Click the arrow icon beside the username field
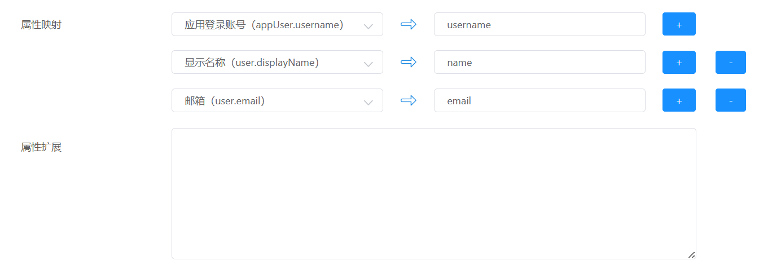Screen dimensions: 781x274 click(408, 24)
